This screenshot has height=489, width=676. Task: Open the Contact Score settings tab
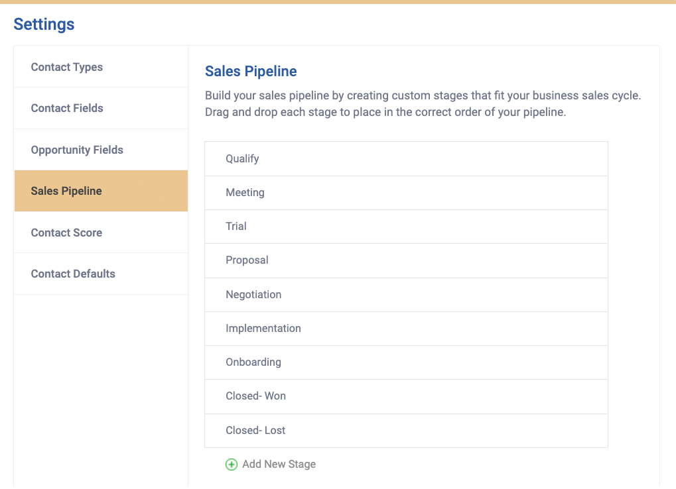[101, 233]
